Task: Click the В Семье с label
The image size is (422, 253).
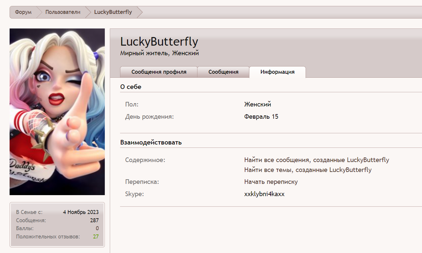Action: (x=29, y=212)
